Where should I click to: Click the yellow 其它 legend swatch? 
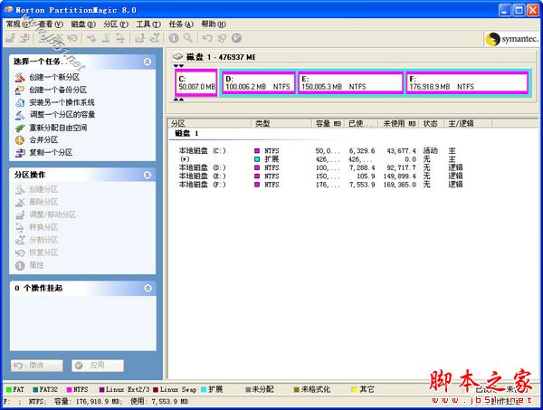coord(354,389)
